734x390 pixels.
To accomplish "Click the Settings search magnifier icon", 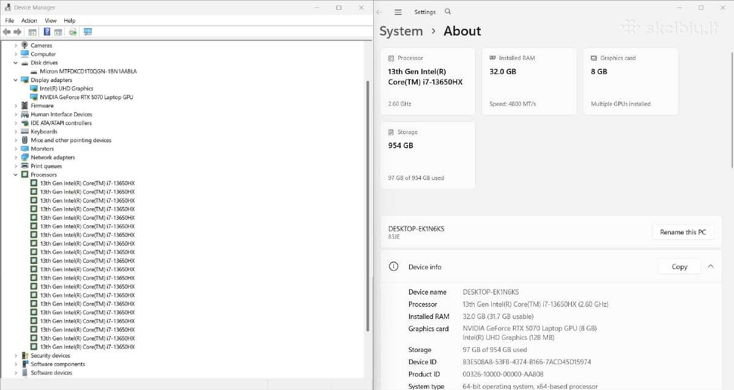I will 448,12.
